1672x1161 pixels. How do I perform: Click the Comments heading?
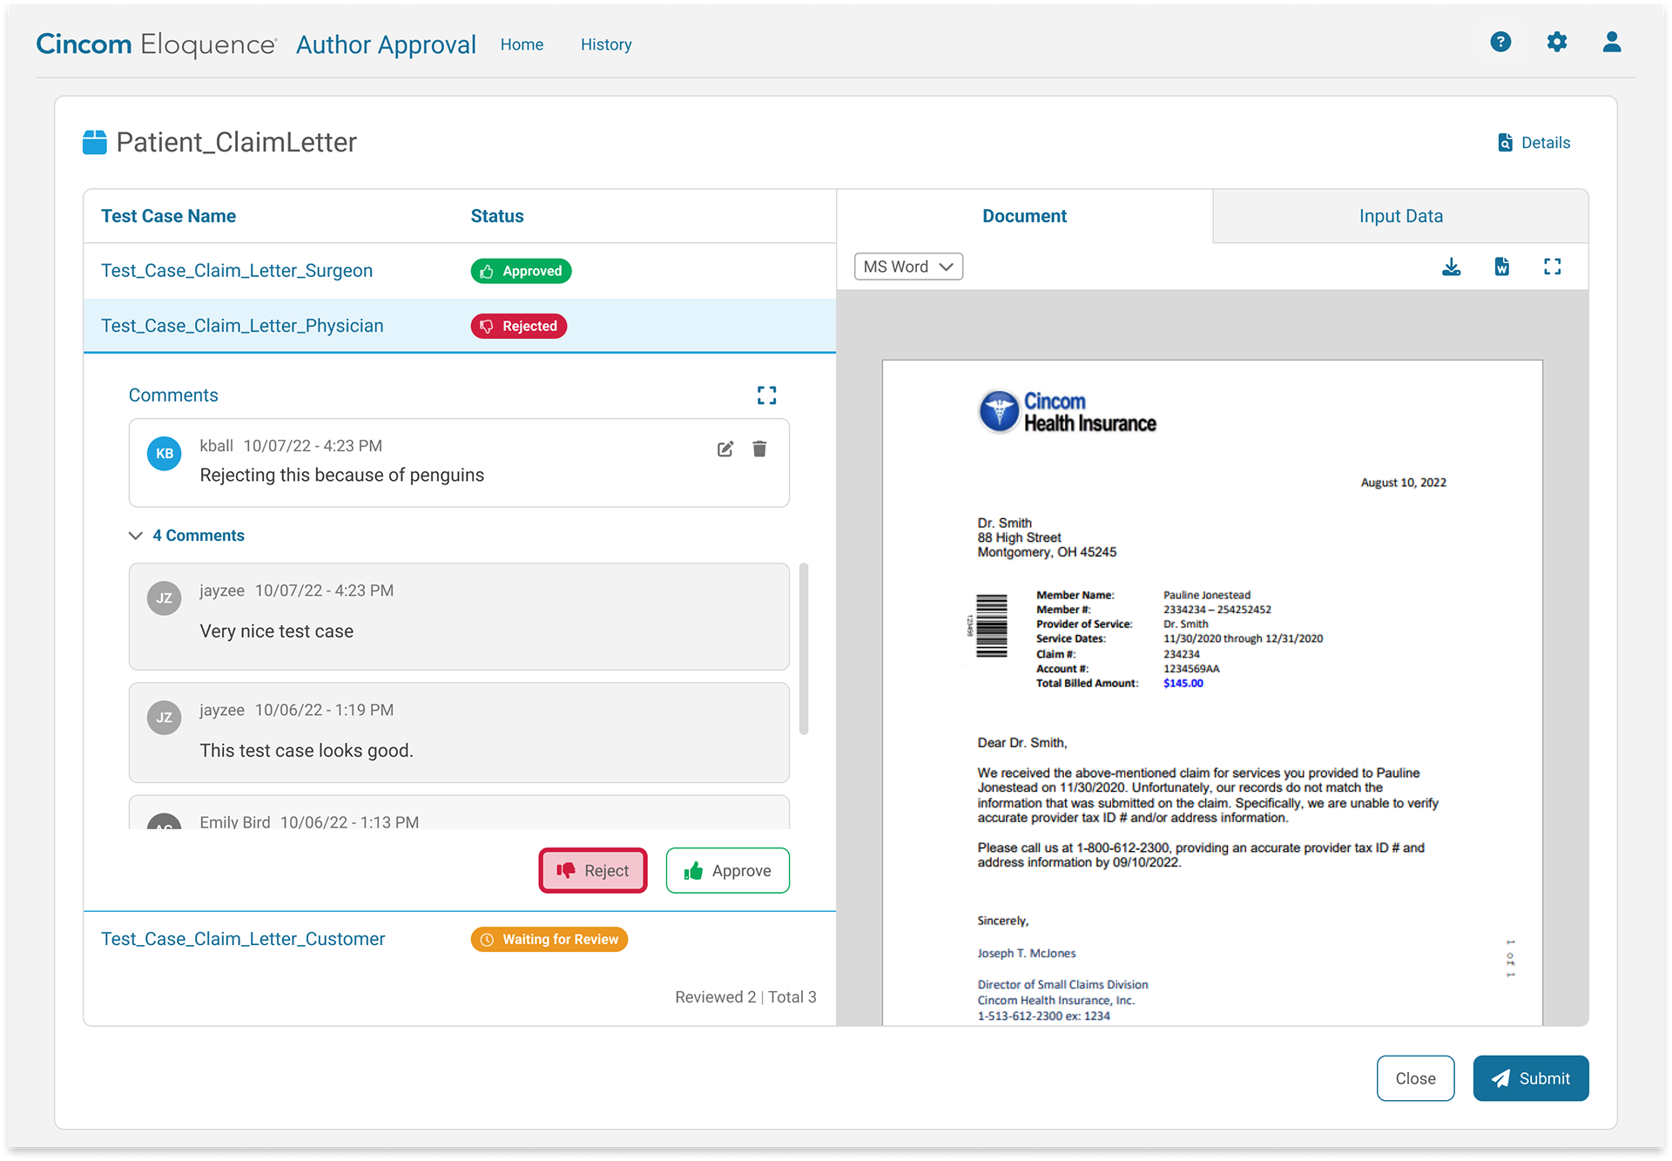coord(173,395)
